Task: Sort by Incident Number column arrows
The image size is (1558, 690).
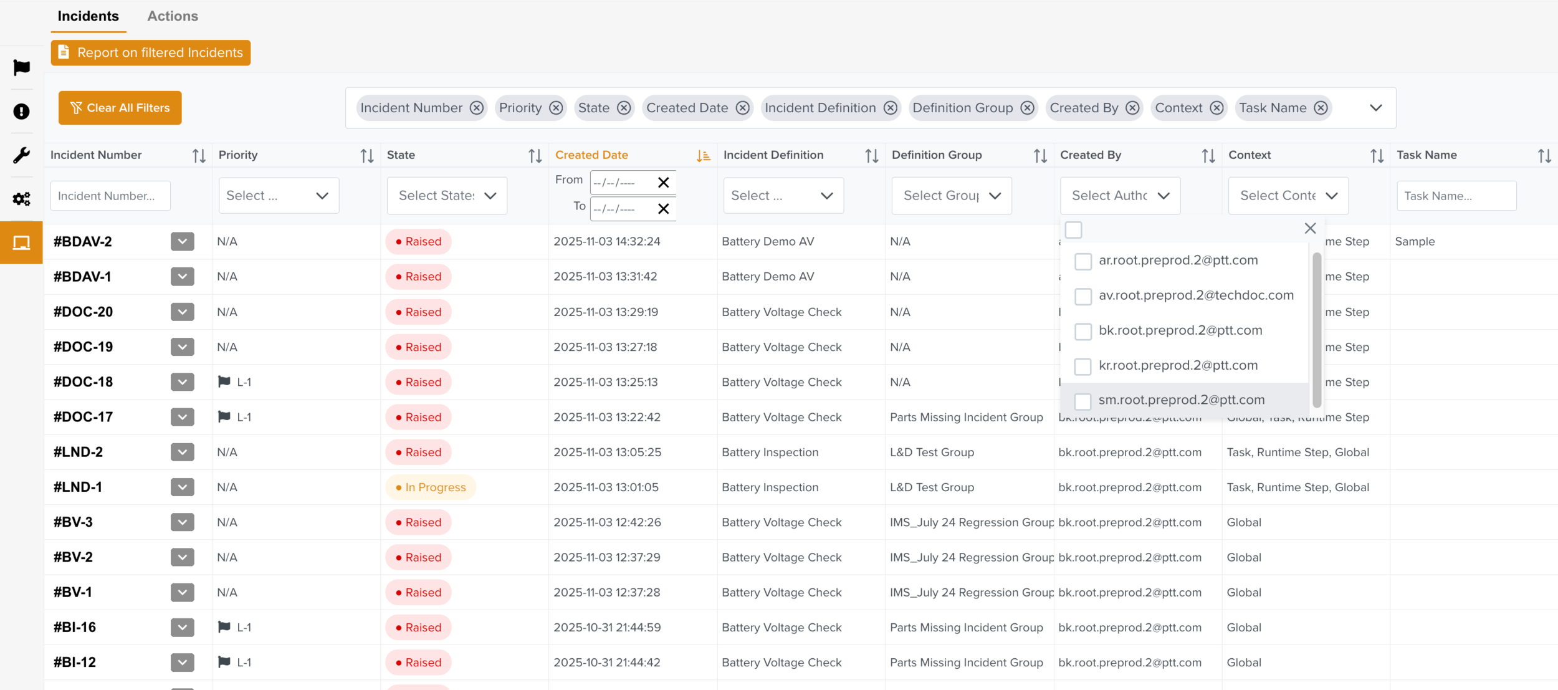Action: pos(199,156)
